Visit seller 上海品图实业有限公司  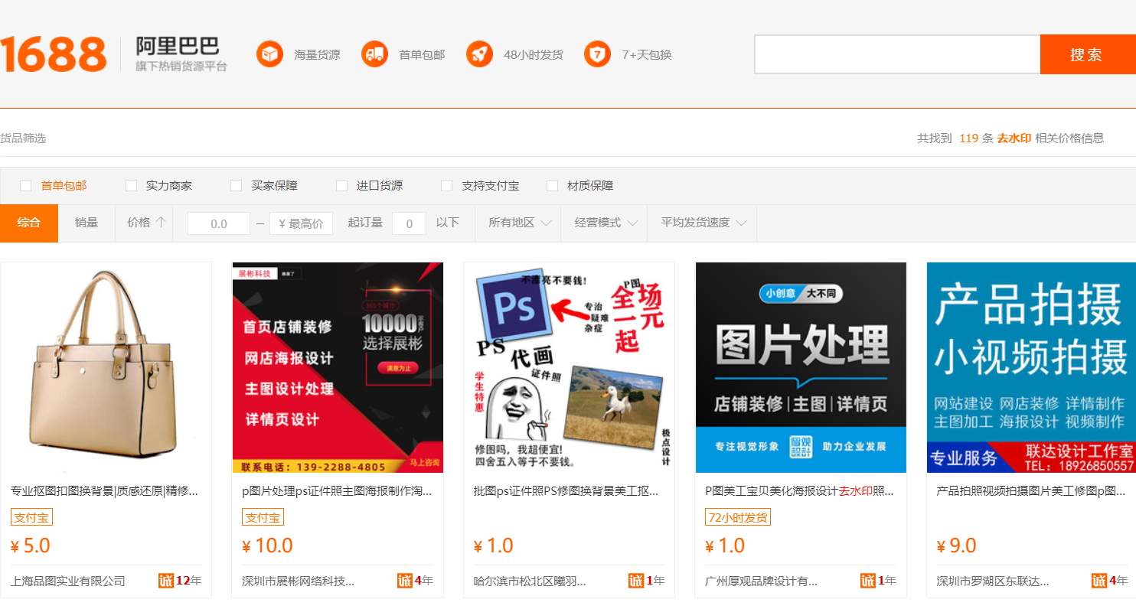(x=68, y=581)
